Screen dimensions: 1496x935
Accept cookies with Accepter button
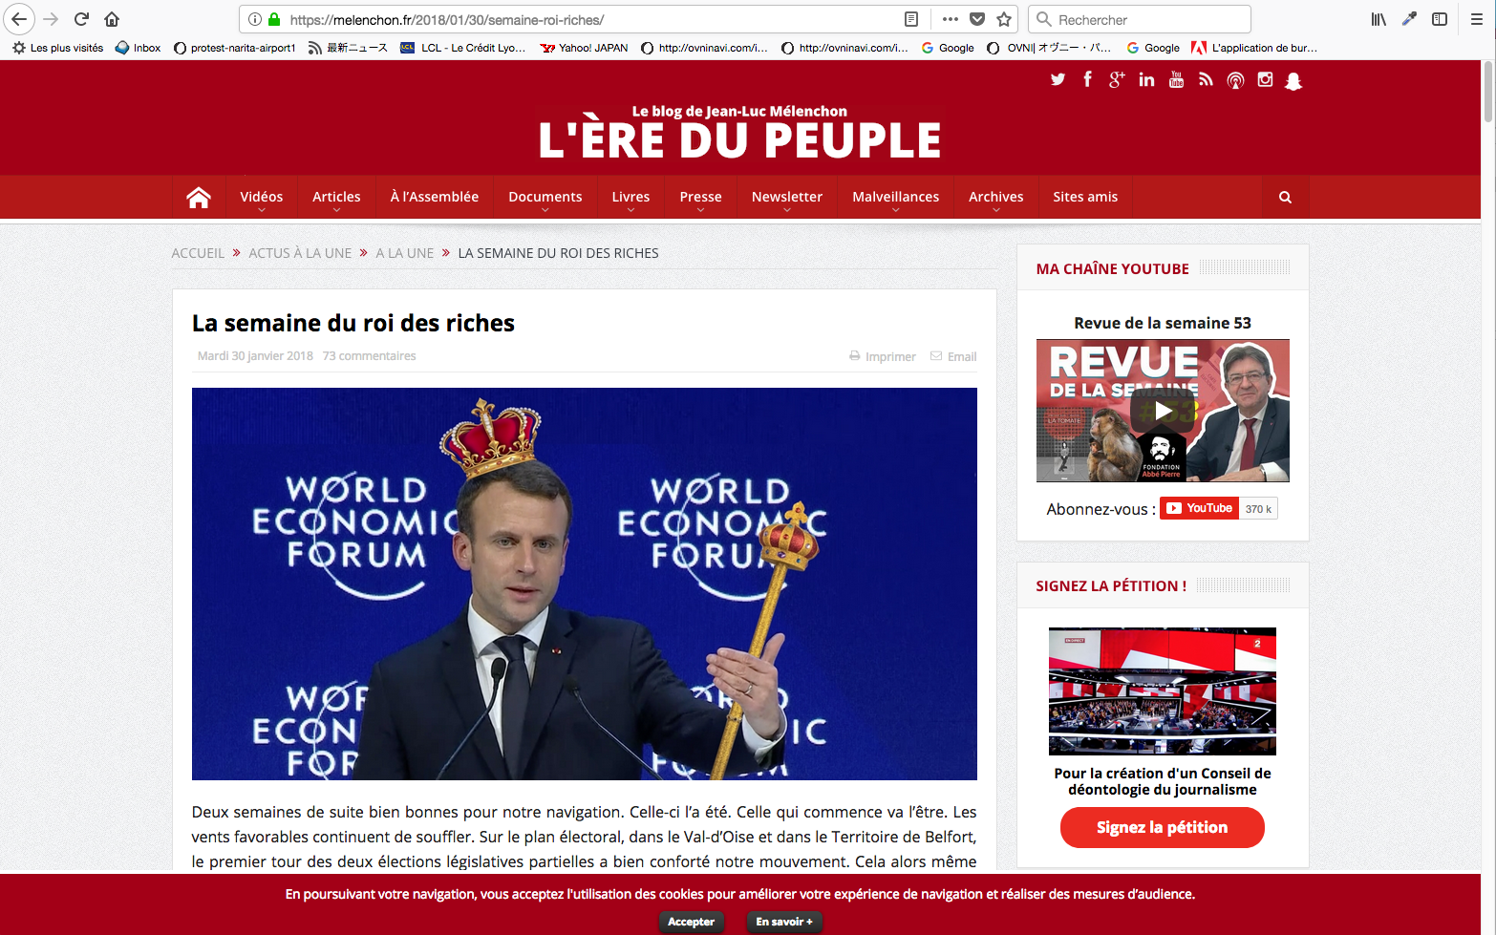pos(691,922)
